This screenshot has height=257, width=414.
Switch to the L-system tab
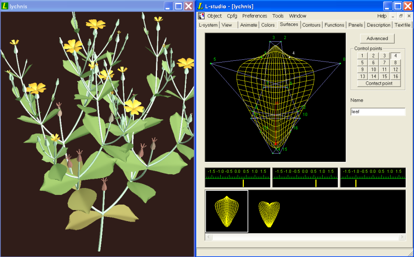click(x=208, y=25)
